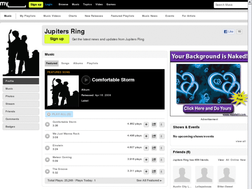Filter friends view by Online

[x=234, y=160]
